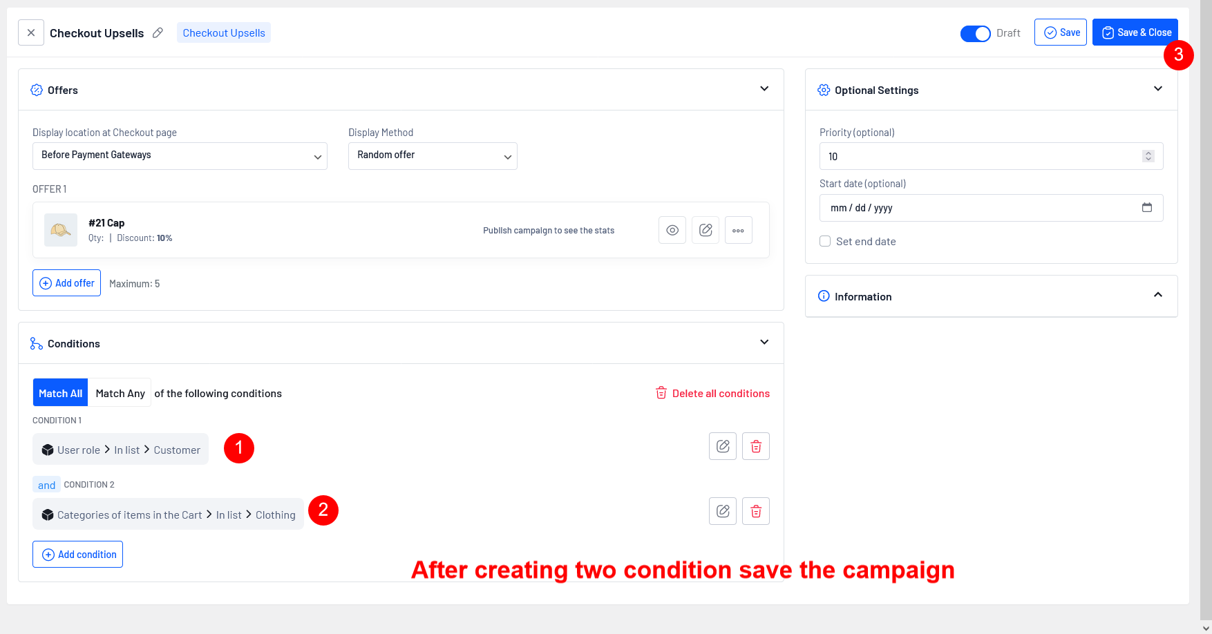Edit the Categories of items condition
The image size is (1212, 634).
point(723,511)
